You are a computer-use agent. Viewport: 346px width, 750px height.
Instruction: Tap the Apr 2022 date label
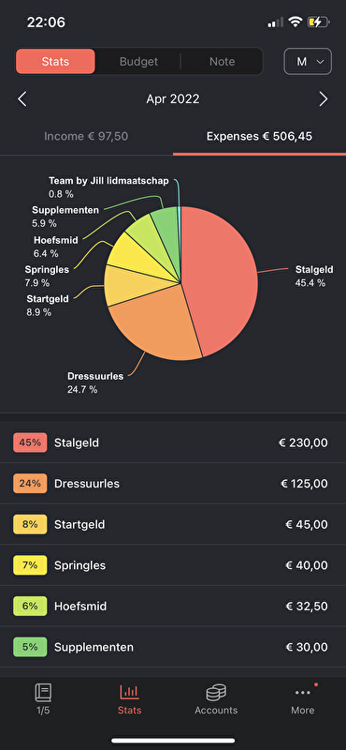point(173,99)
